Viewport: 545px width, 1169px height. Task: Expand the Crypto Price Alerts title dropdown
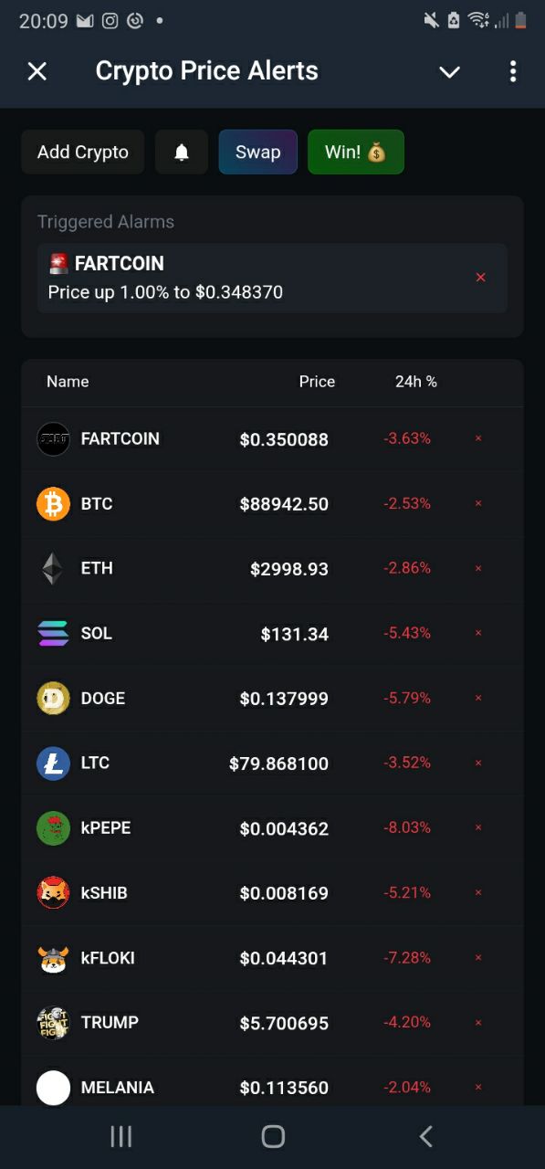[x=448, y=71]
